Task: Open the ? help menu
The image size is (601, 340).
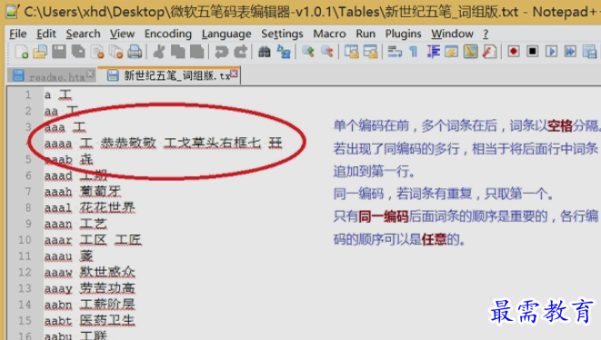Action: click(x=486, y=34)
